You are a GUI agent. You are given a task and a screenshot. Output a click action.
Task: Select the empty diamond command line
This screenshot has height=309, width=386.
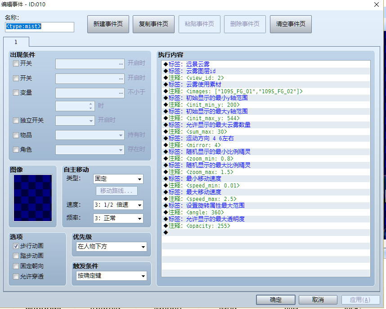[266, 232]
